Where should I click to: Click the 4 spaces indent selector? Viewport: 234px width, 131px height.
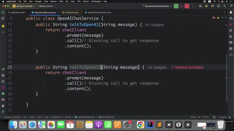tap(222, 117)
